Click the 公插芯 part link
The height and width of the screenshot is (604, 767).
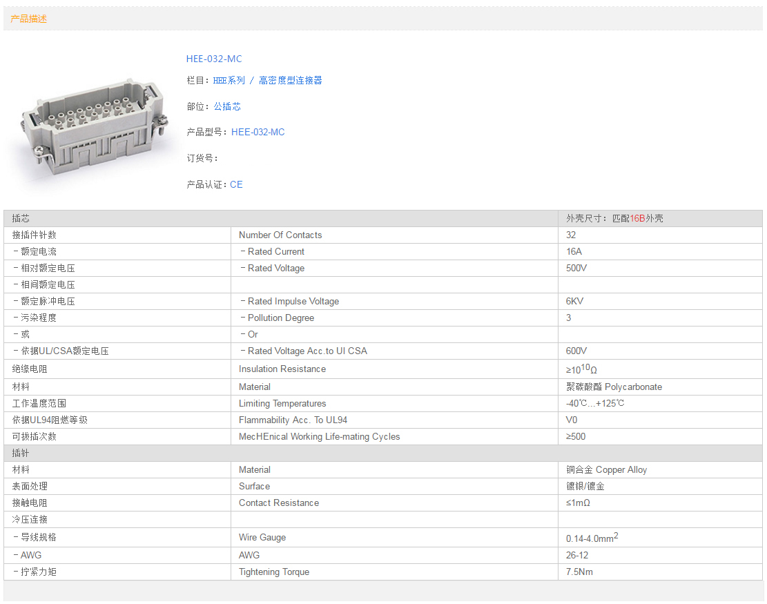point(227,106)
